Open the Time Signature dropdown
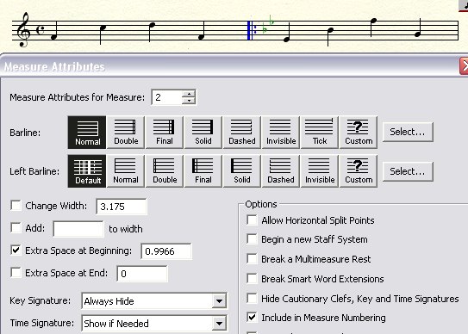Image resolution: width=468 pixels, height=334 pixels. (219, 324)
